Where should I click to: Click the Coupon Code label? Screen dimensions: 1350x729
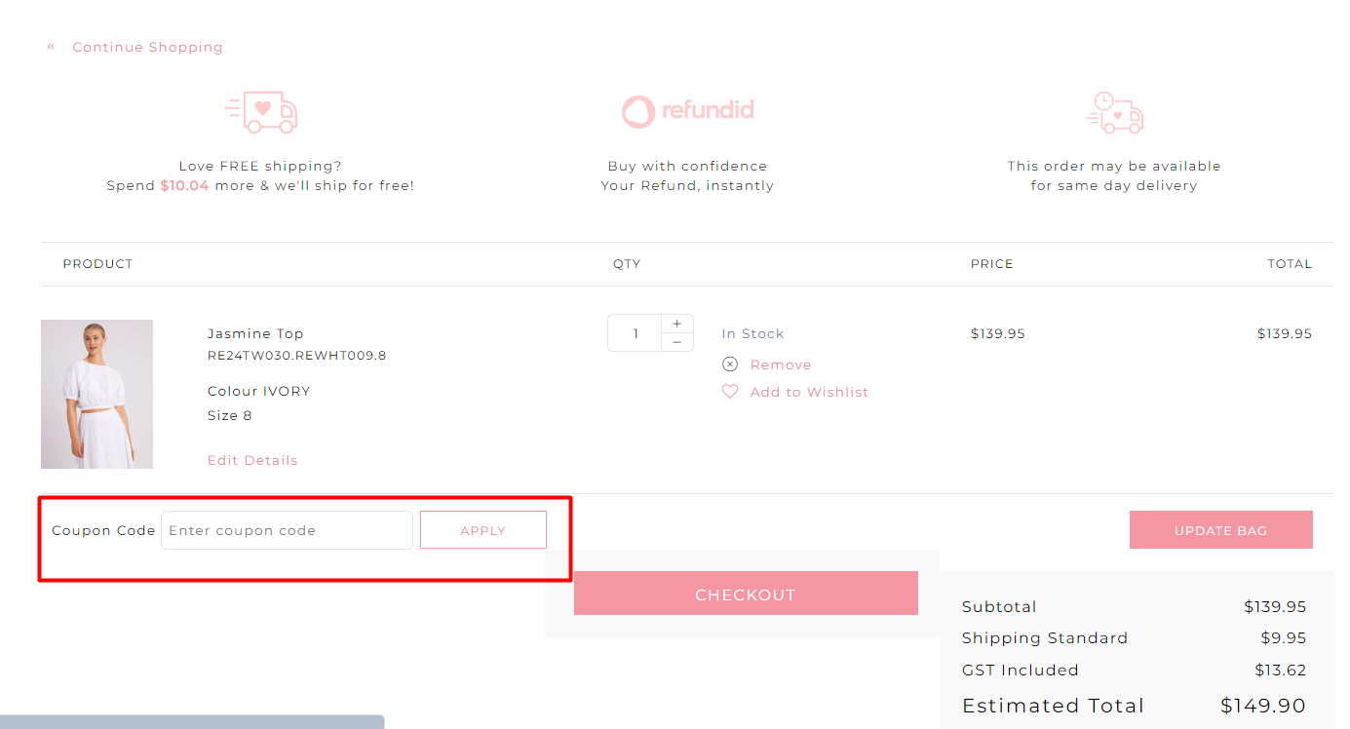click(x=103, y=530)
